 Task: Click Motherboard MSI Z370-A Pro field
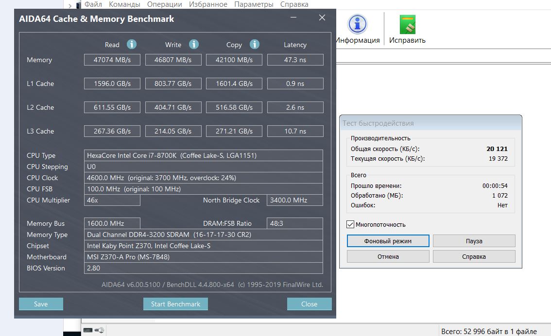tap(204, 257)
